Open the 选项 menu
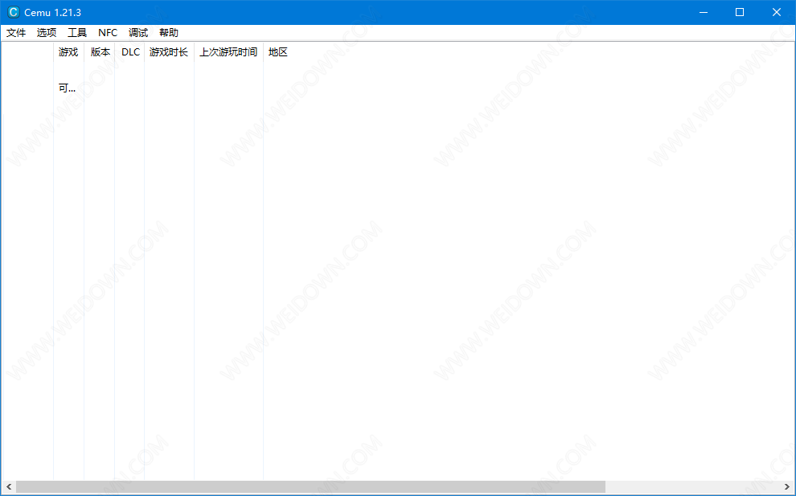796x496 pixels. 47,33
